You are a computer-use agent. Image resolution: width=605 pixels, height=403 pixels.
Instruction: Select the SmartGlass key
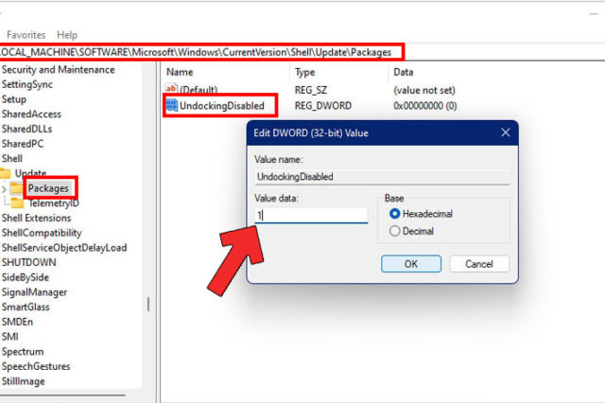26,307
